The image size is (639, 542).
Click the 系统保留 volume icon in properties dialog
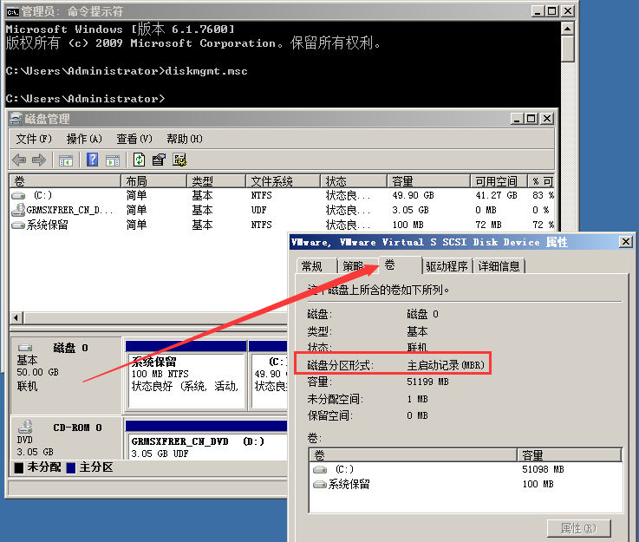click(x=320, y=484)
